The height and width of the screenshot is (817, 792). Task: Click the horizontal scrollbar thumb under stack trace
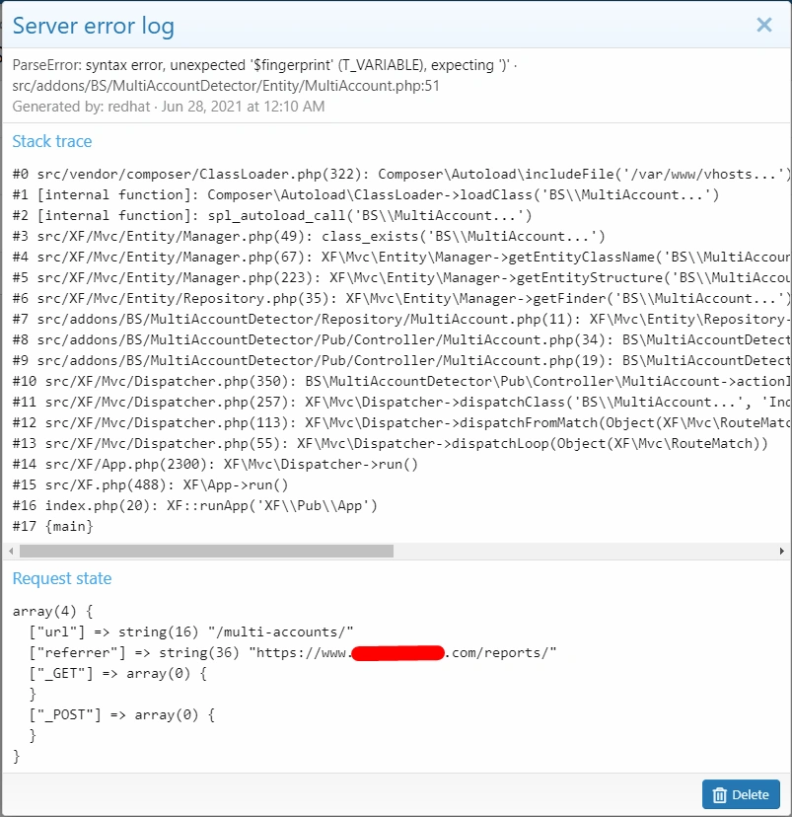click(206, 551)
